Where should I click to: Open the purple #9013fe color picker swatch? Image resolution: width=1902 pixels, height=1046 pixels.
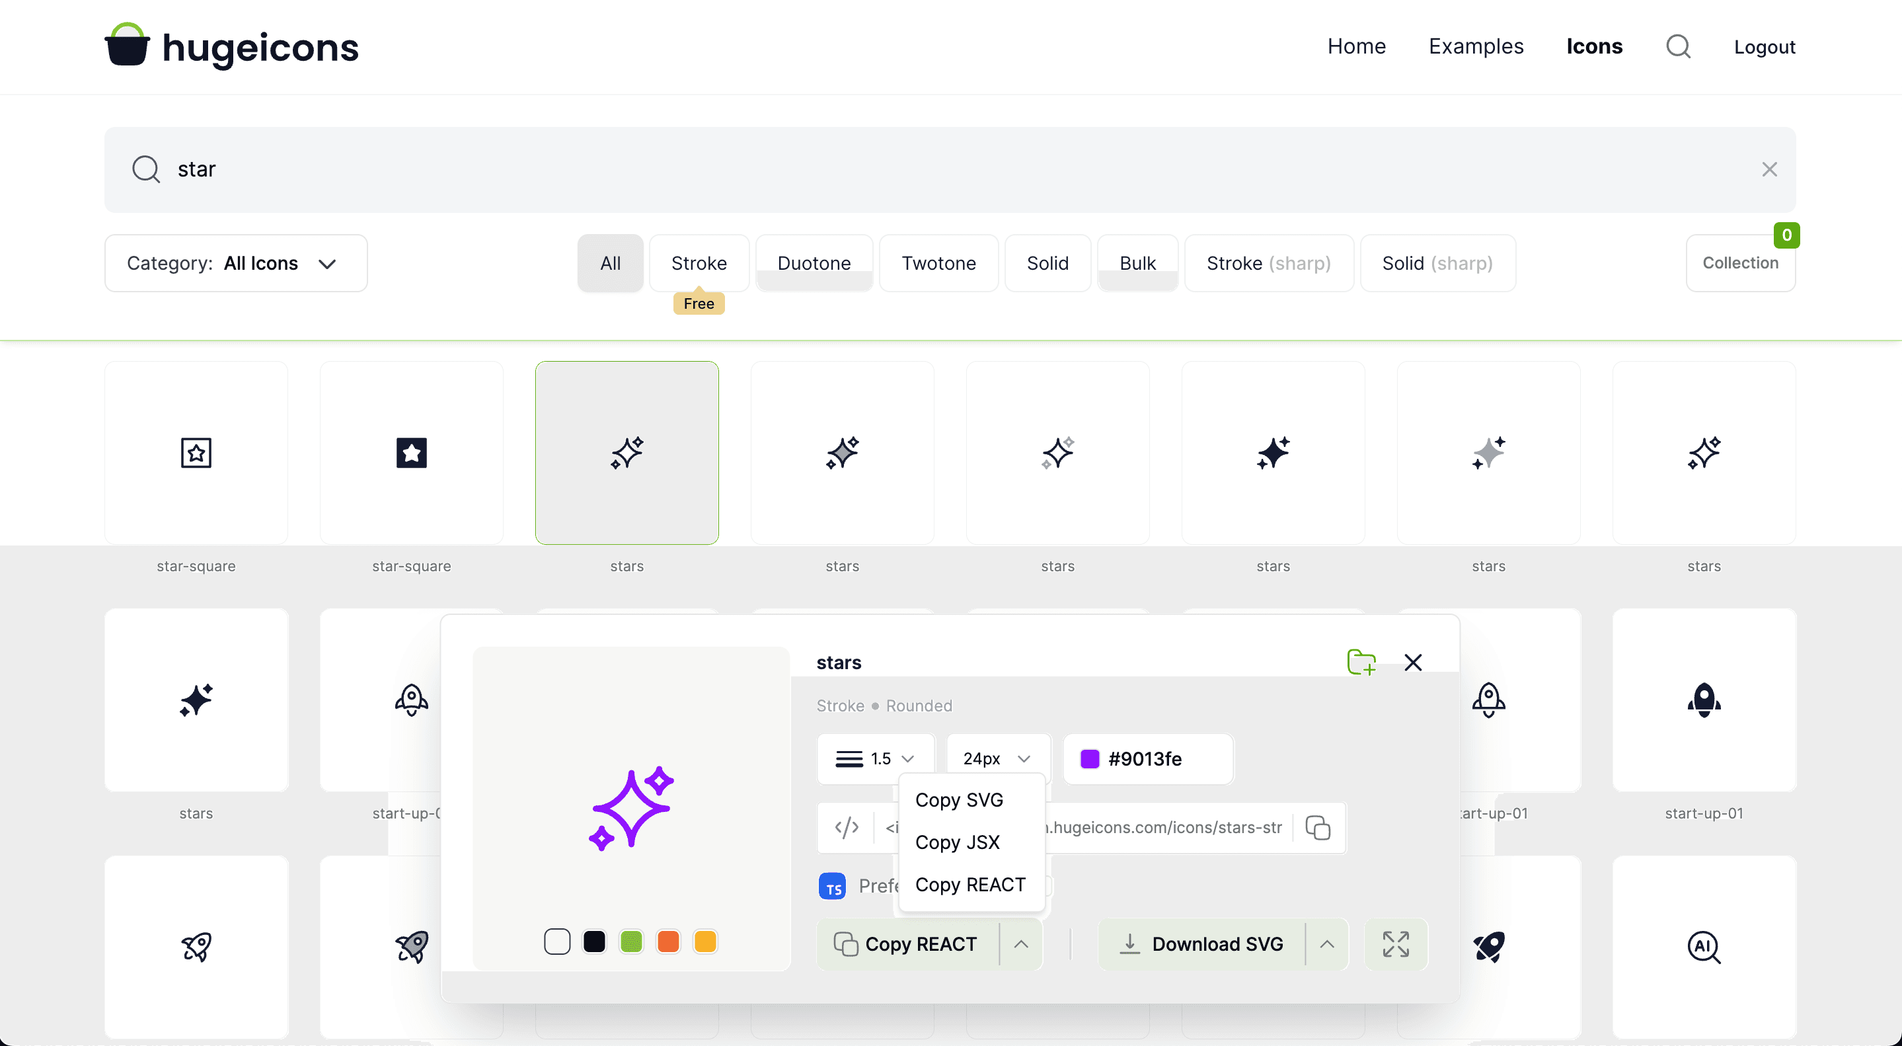pos(1089,758)
